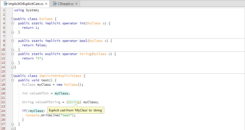Click highlighted 'myClass' on line 20

(61, 93)
